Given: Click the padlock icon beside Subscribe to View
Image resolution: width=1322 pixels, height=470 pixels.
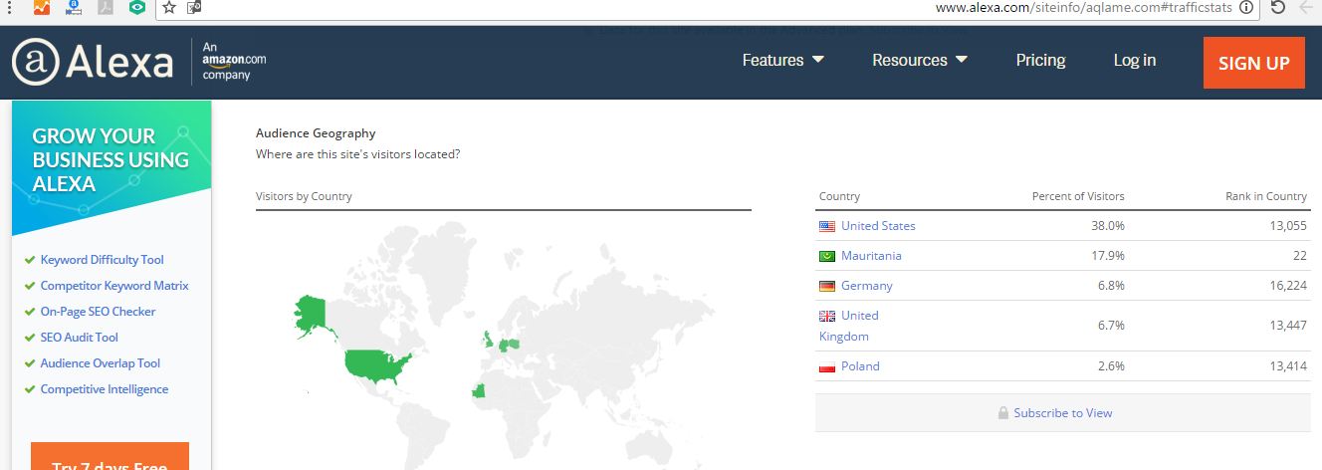Looking at the screenshot, I should (1003, 412).
